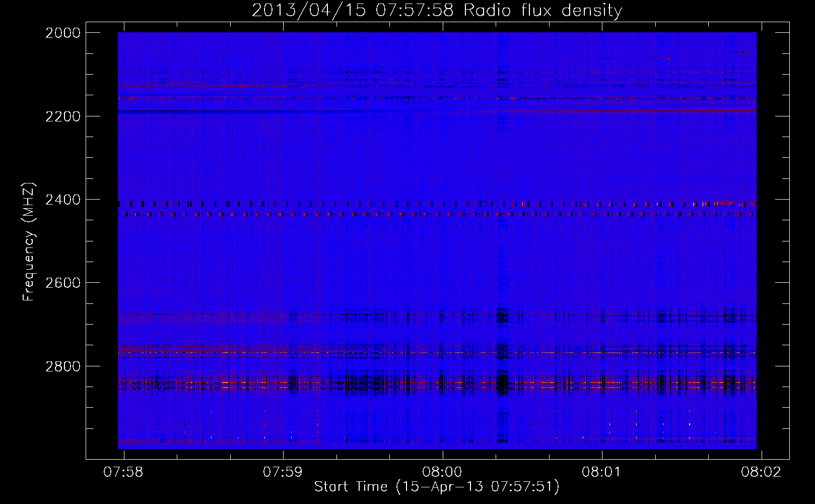Select the 08:01 time tick label
815x504 pixels.
coord(602,472)
